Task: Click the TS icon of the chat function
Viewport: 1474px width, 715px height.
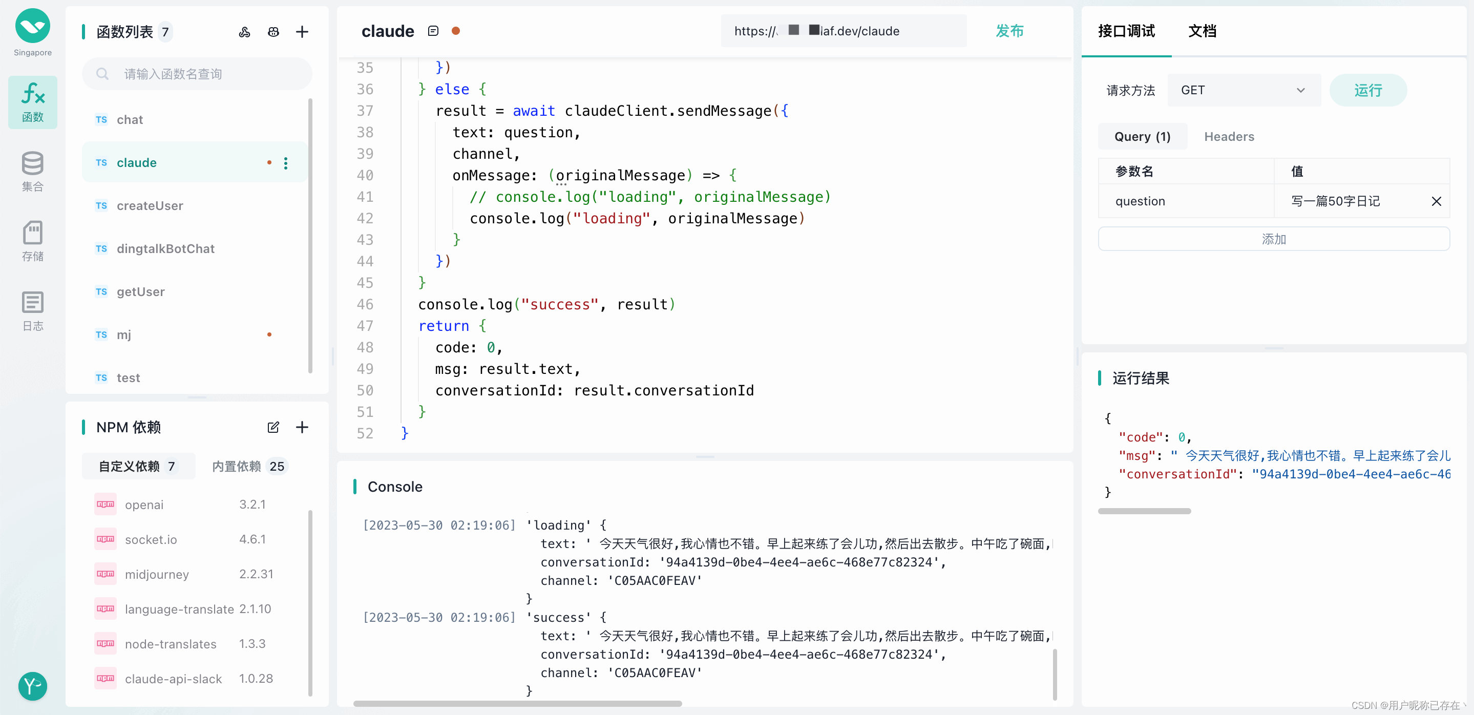Action: (x=101, y=119)
